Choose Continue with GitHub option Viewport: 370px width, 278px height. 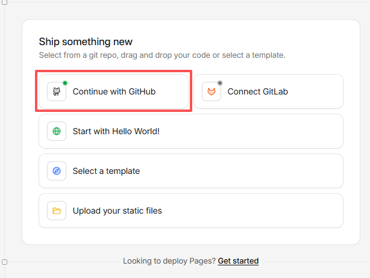(x=113, y=91)
